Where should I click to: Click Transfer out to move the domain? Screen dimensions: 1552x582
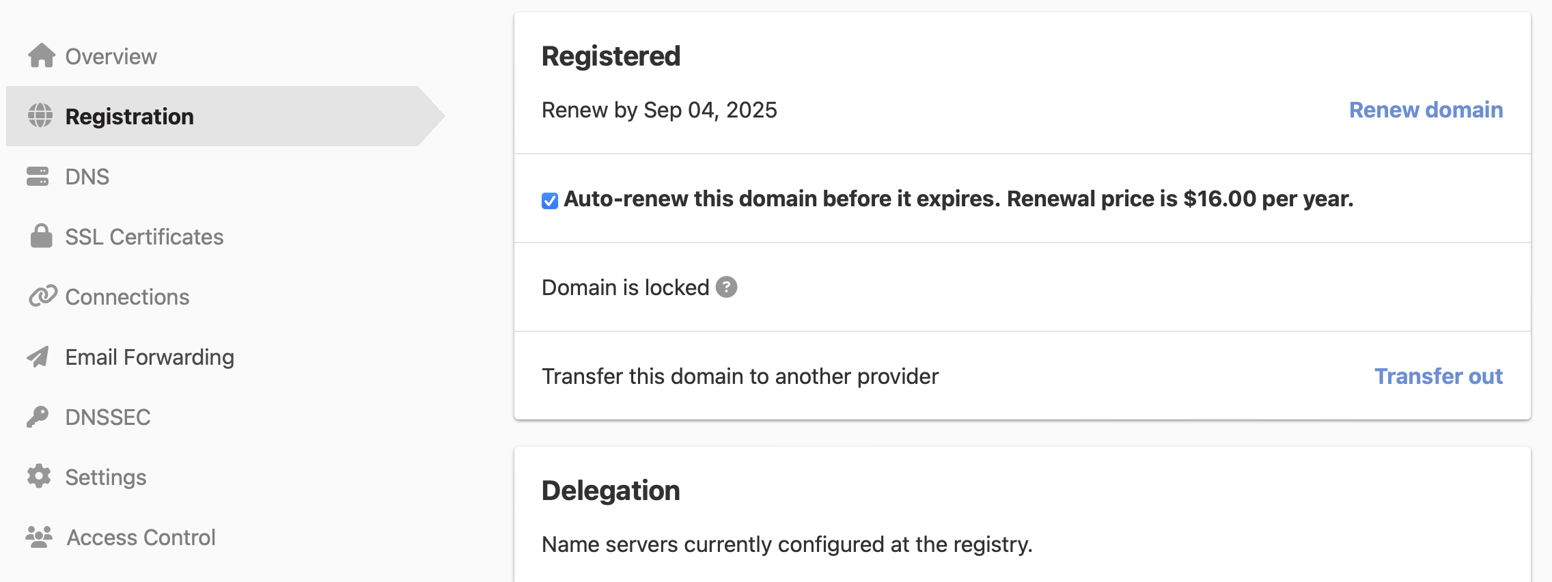[1439, 376]
